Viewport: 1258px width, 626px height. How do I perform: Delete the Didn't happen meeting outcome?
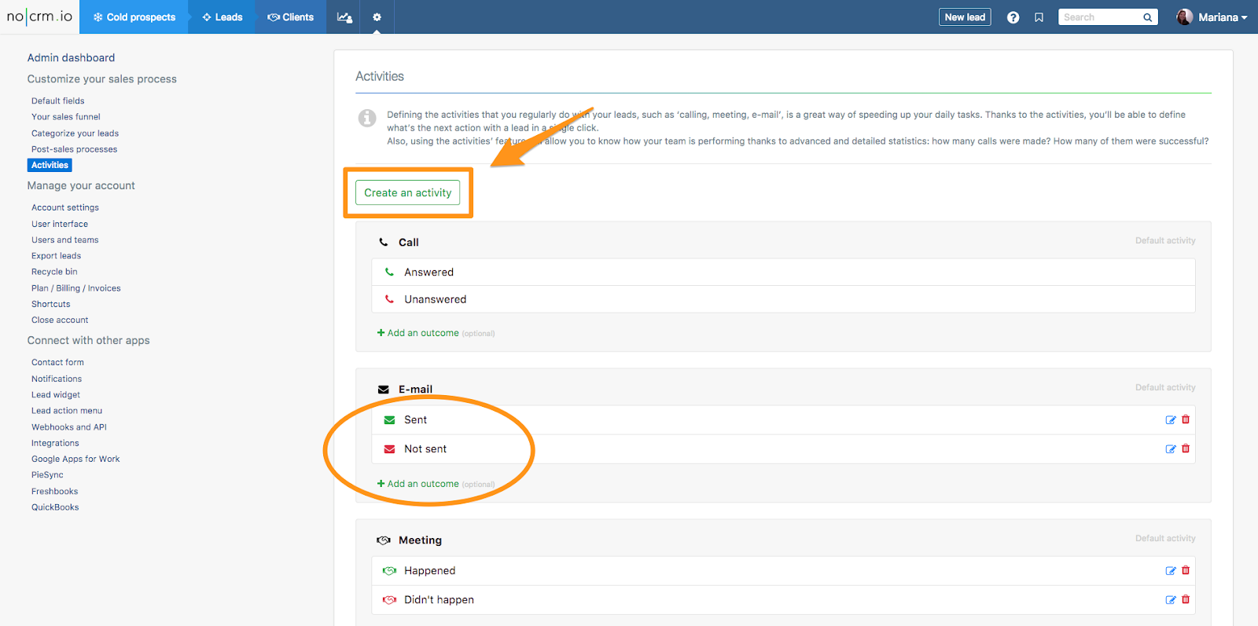pyautogui.click(x=1186, y=599)
